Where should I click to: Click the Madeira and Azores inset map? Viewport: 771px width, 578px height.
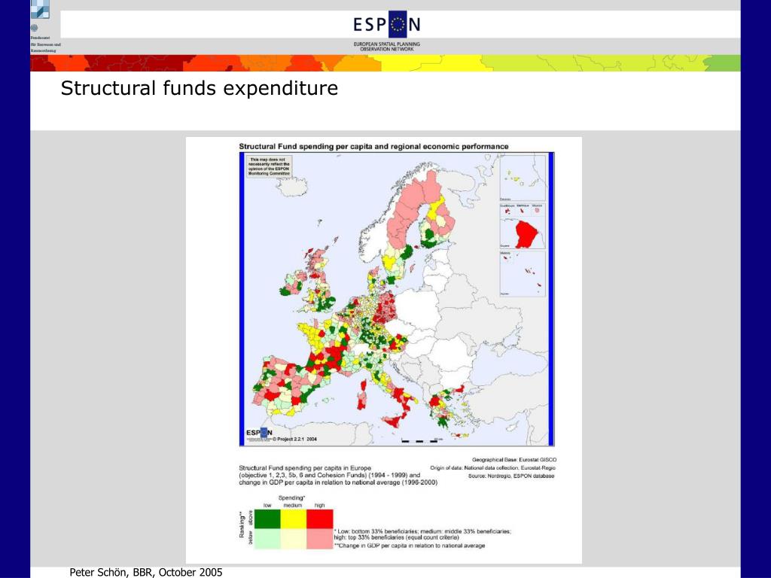click(x=523, y=274)
